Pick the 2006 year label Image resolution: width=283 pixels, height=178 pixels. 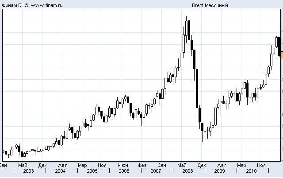124,171
